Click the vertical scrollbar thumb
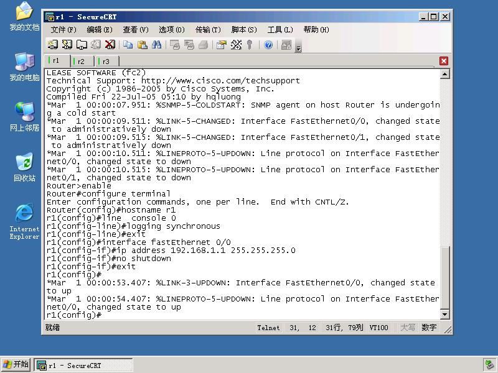The image size is (498, 373). [445, 277]
